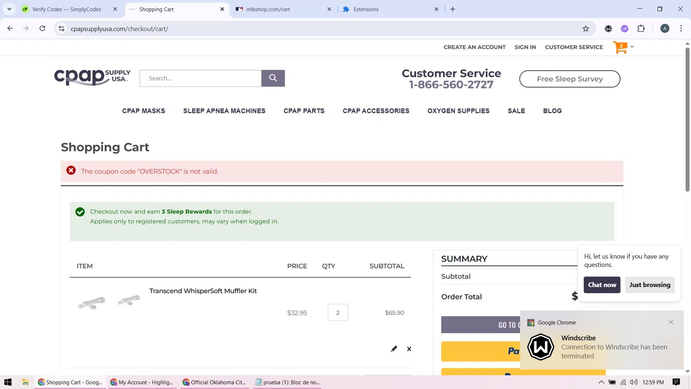Open the CPAP PARTS menu
The height and width of the screenshot is (389, 691).
[x=304, y=111]
